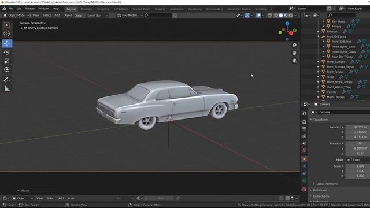Click the viewport zoom magnifier icon
Screen dimensions: 370x208
[294, 45]
